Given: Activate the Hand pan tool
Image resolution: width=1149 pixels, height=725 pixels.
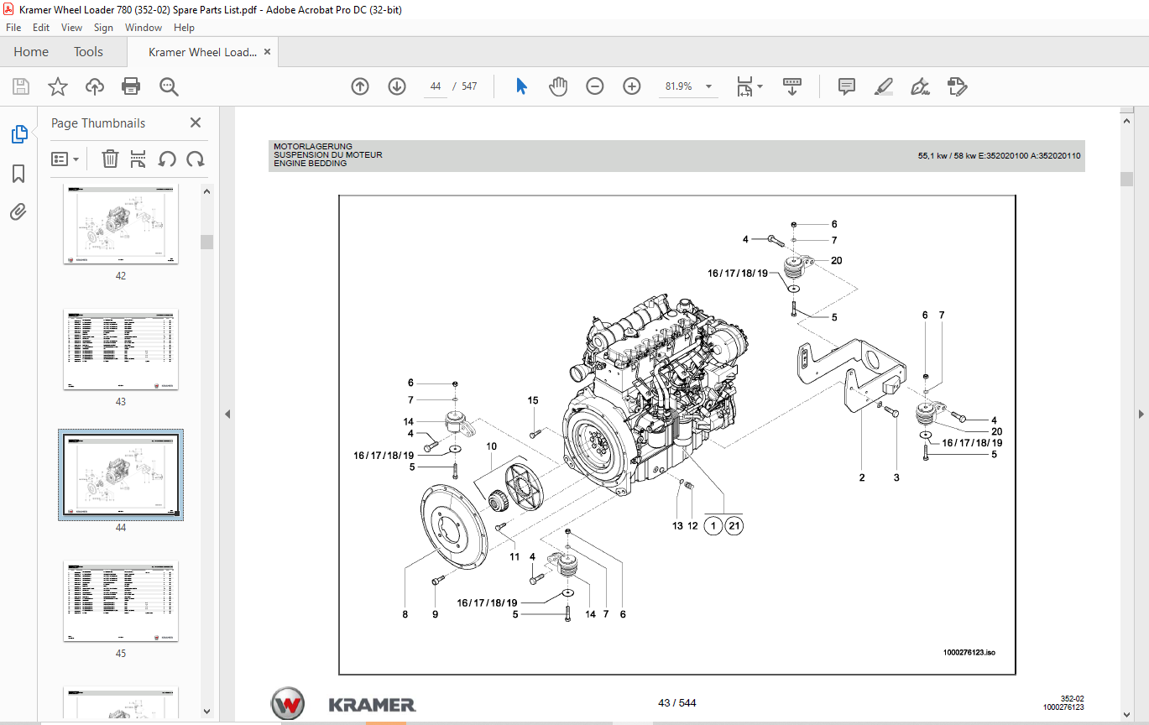Looking at the screenshot, I should (x=558, y=86).
